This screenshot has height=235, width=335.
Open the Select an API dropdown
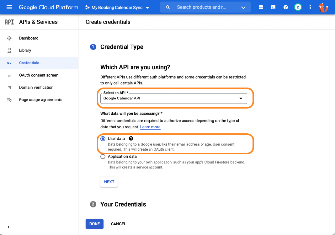[x=174, y=99]
